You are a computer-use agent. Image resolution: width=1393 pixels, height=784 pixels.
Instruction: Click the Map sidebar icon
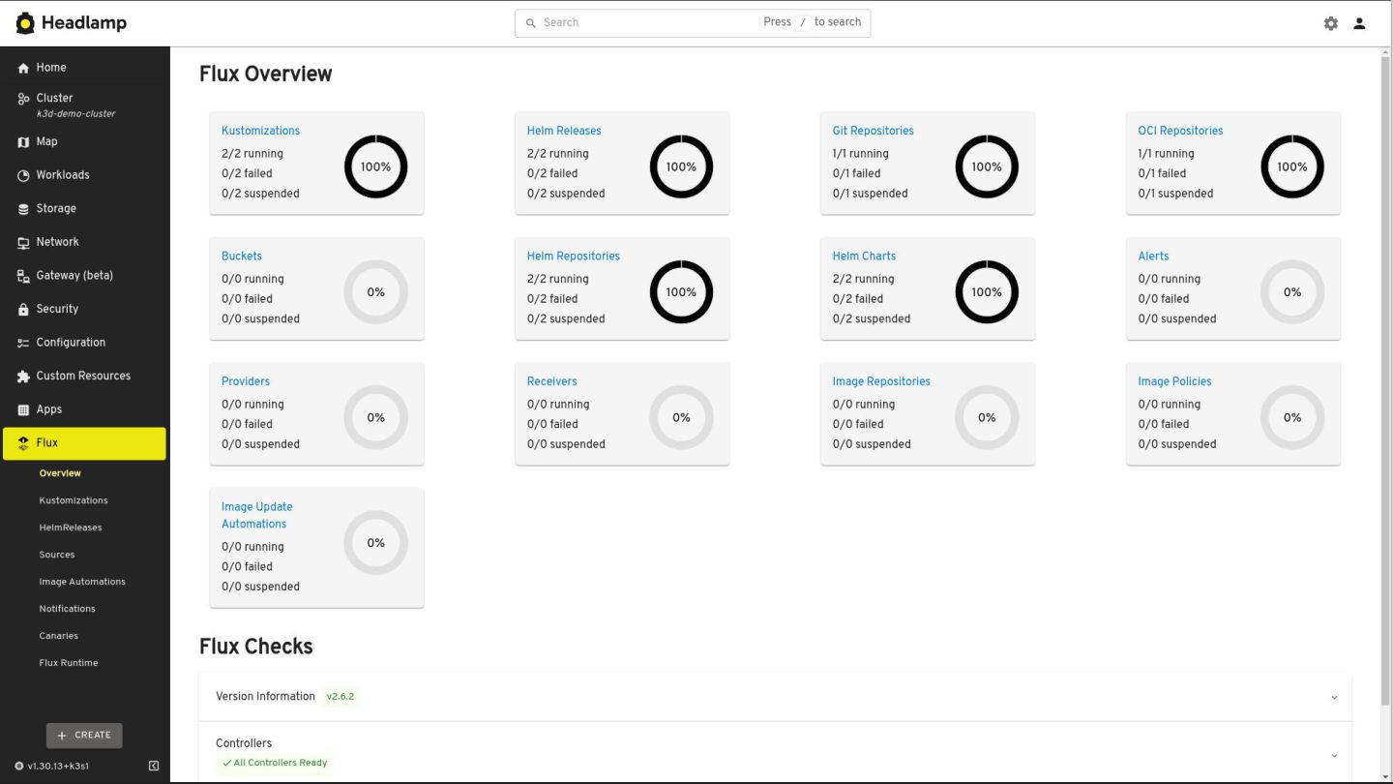(x=23, y=142)
